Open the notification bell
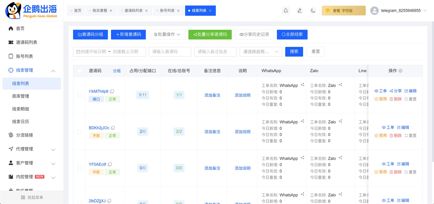This screenshot has width=434, height=204. (286, 11)
